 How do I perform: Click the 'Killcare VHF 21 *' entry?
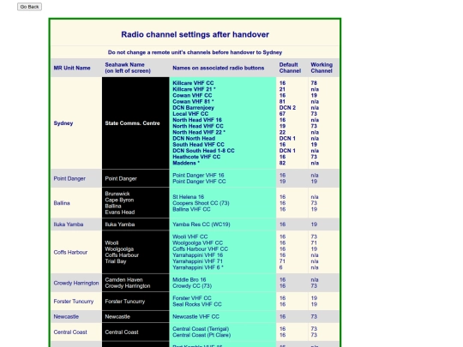[x=194, y=89]
